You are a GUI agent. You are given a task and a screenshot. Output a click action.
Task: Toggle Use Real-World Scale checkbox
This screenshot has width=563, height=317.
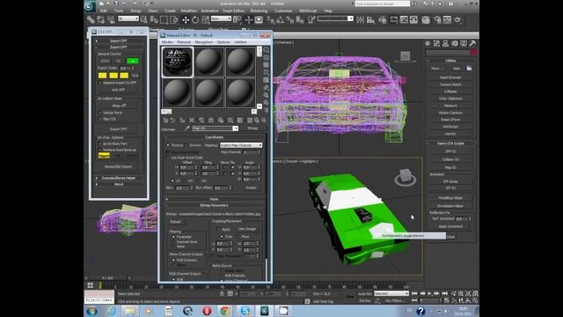[x=168, y=158]
